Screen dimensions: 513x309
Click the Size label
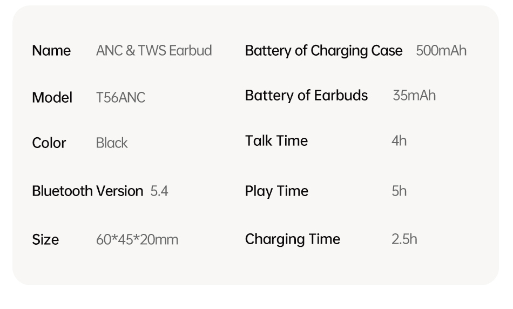tap(45, 240)
